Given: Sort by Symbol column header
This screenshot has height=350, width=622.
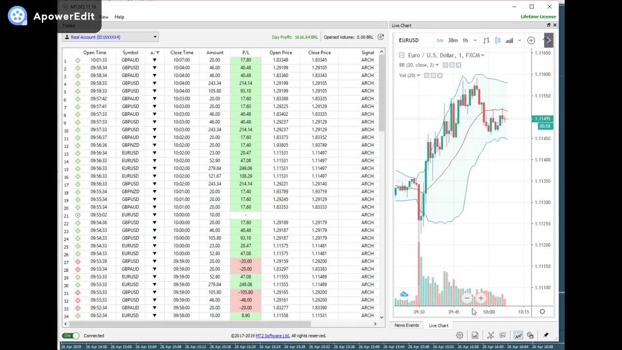Looking at the screenshot, I should 130,52.
